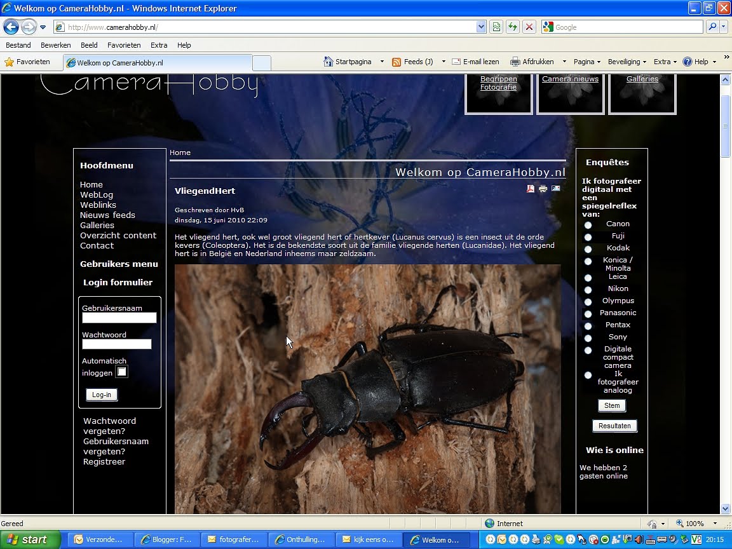This screenshot has width=732, height=549.
Task: Click the article PDF icon
Action: click(531, 189)
